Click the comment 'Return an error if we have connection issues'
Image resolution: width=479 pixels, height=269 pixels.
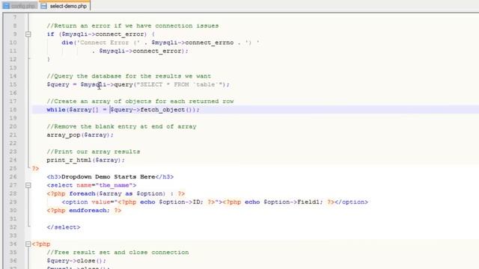tap(132, 26)
